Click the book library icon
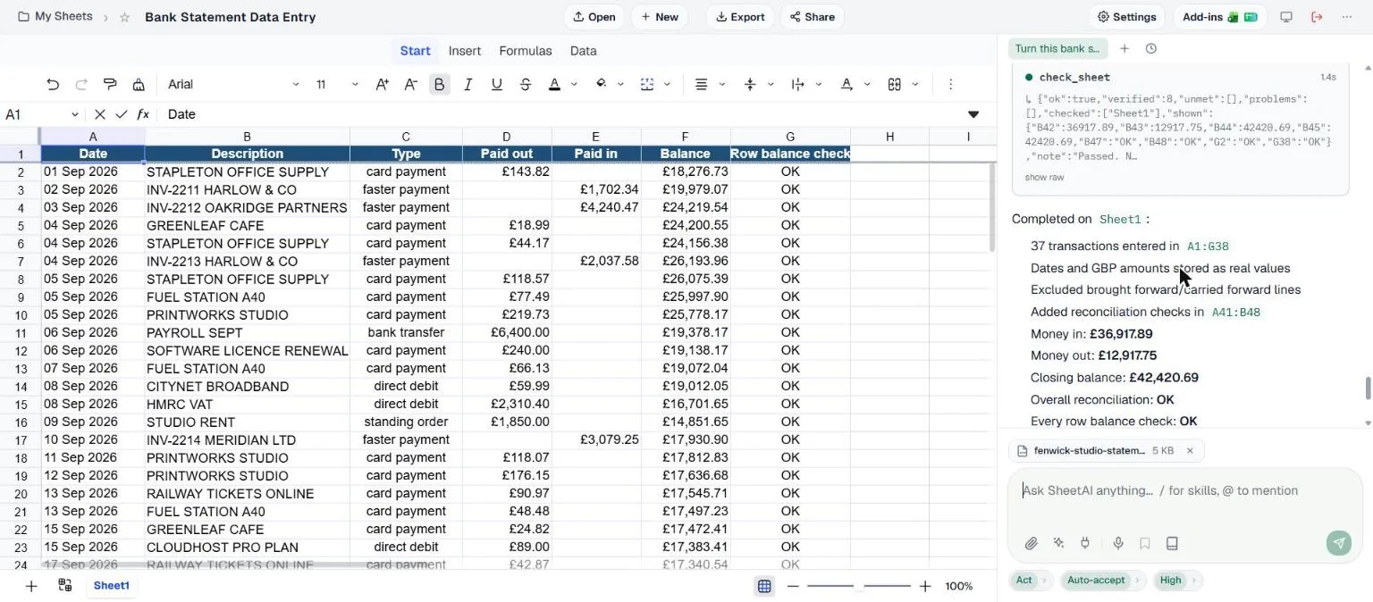Image resolution: width=1373 pixels, height=602 pixels. (x=1172, y=543)
